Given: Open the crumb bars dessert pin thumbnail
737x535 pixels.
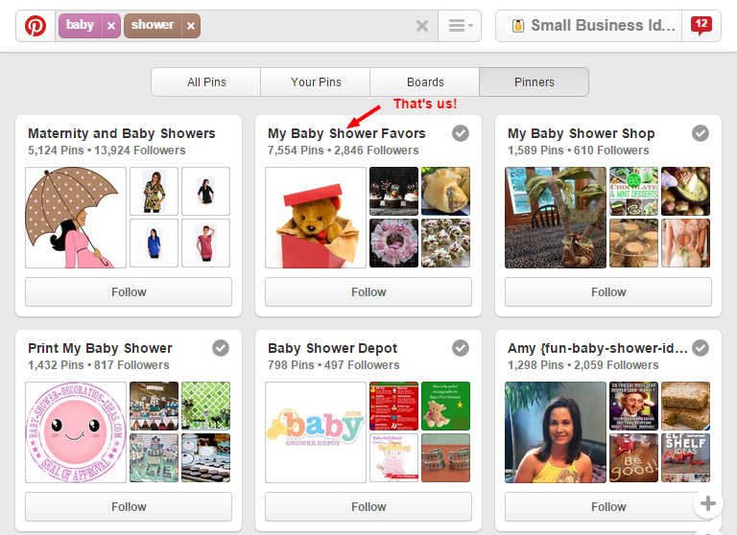Looking at the screenshot, I should click(686, 406).
